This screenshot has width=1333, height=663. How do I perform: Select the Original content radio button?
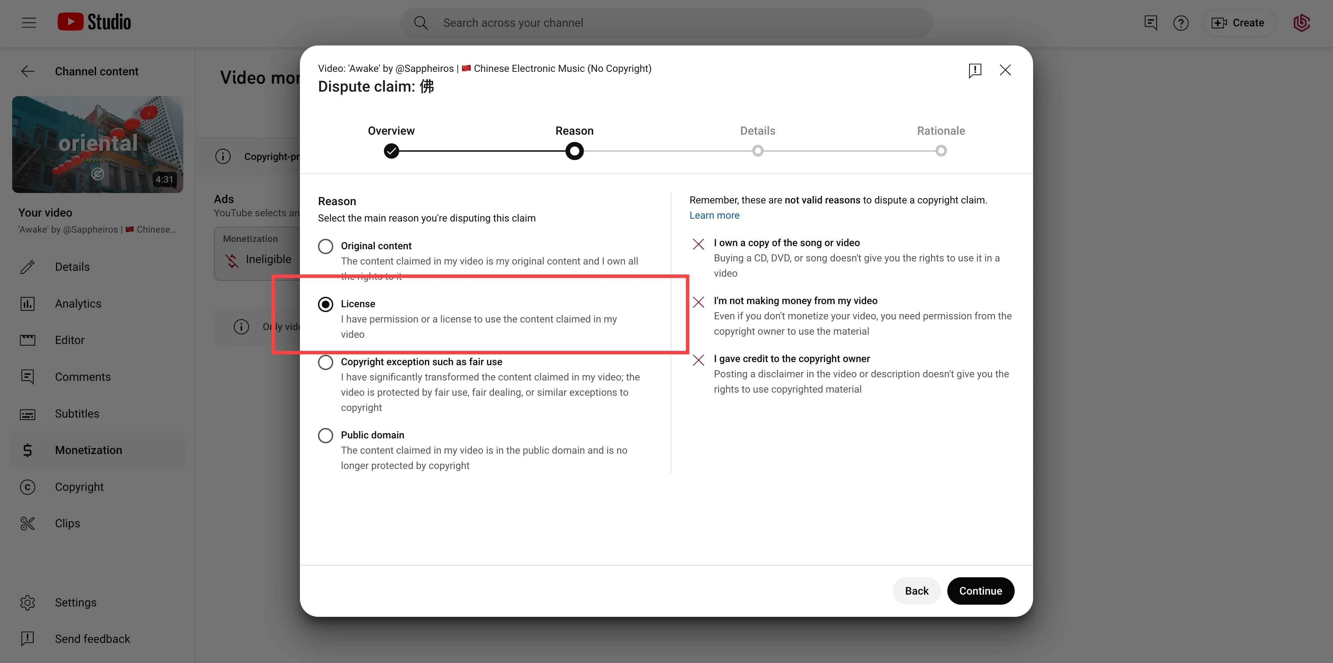[x=326, y=246]
